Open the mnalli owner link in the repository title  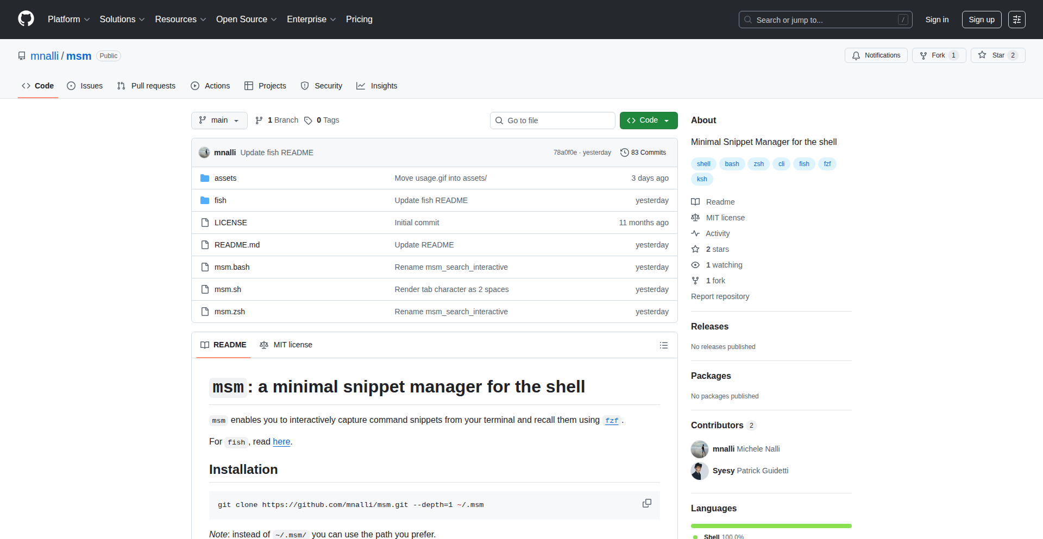45,56
